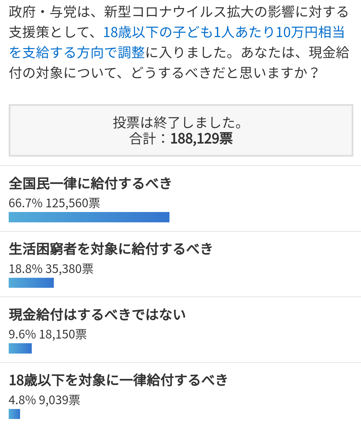Click the progress bar for the 18.8% result

click(31, 283)
